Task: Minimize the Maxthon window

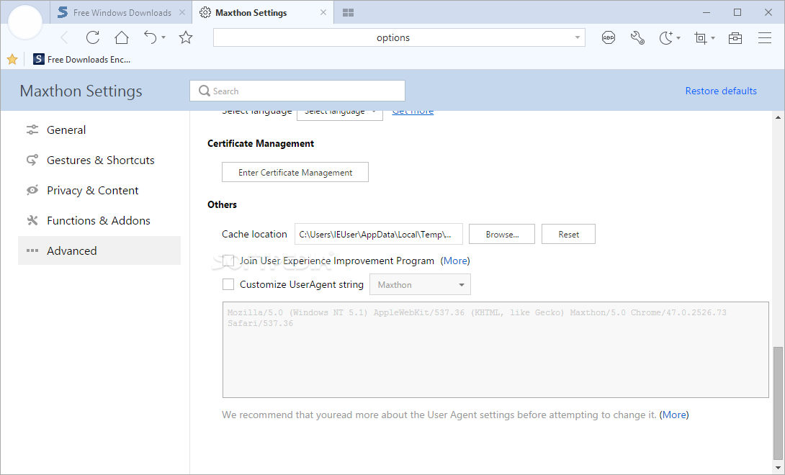Action: (x=706, y=12)
